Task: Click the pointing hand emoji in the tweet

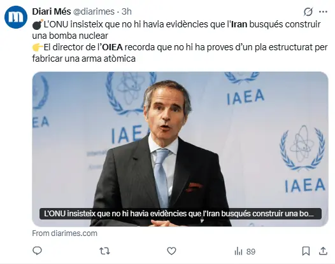Action: point(38,47)
